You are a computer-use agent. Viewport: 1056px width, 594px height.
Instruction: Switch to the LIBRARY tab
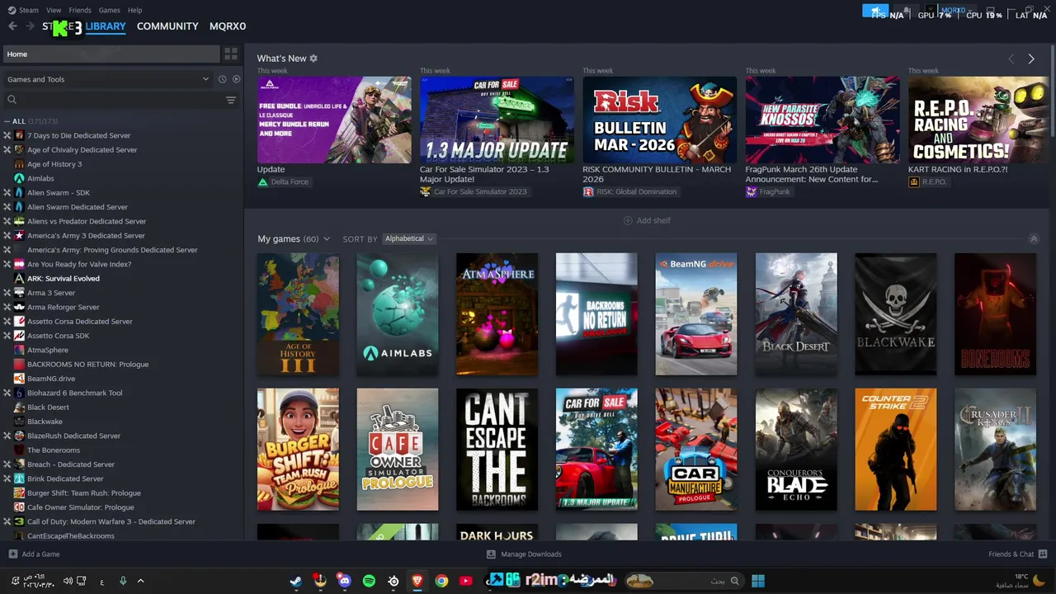coord(106,26)
